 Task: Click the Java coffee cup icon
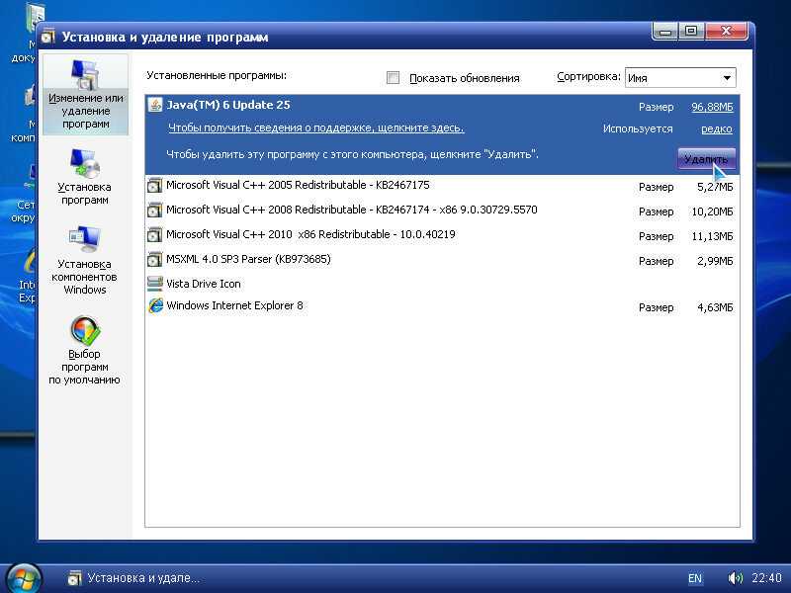(x=155, y=105)
